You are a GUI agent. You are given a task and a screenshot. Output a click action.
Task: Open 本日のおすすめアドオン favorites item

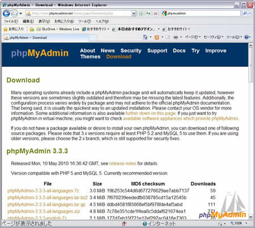pyautogui.click(x=134, y=29)
